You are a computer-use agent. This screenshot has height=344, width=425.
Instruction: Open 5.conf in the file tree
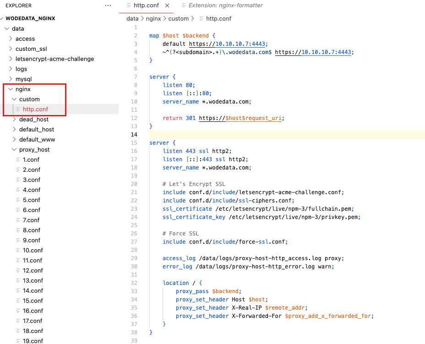pos(31,200)
